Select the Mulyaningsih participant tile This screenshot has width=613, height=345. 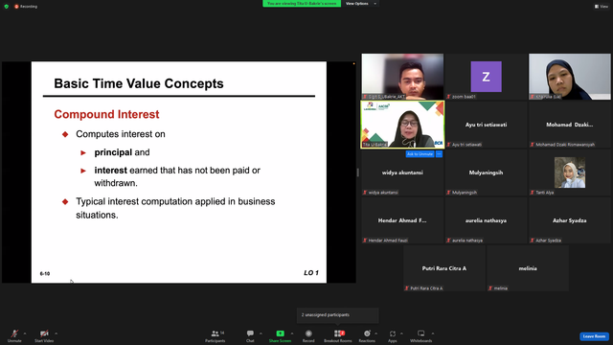[486, 172]
